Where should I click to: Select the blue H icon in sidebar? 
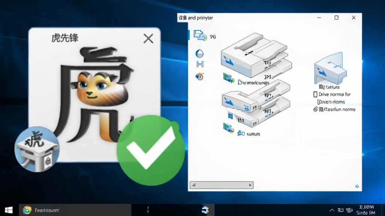pos(200,64)
